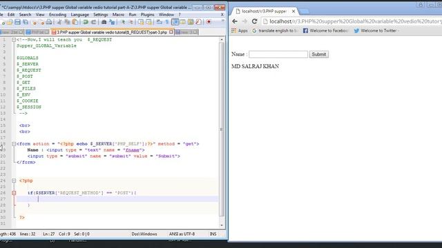This screenshot has height=248, width=442.
Task: Toggle show all characters icon
Action: [167, 22]
